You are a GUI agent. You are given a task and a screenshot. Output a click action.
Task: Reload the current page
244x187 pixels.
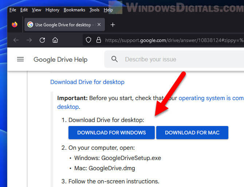[42, 40]
